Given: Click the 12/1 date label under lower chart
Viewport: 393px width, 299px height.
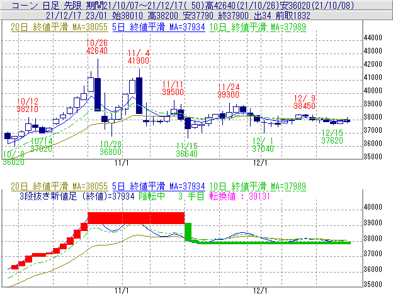Looking at the screenshot, I should point(260,291).
